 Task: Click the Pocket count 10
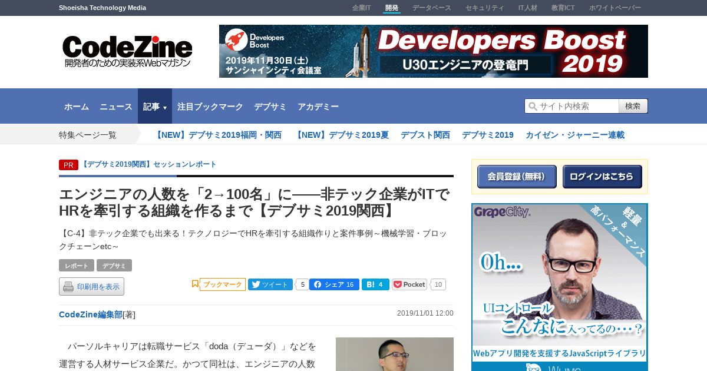click(438, 284)
